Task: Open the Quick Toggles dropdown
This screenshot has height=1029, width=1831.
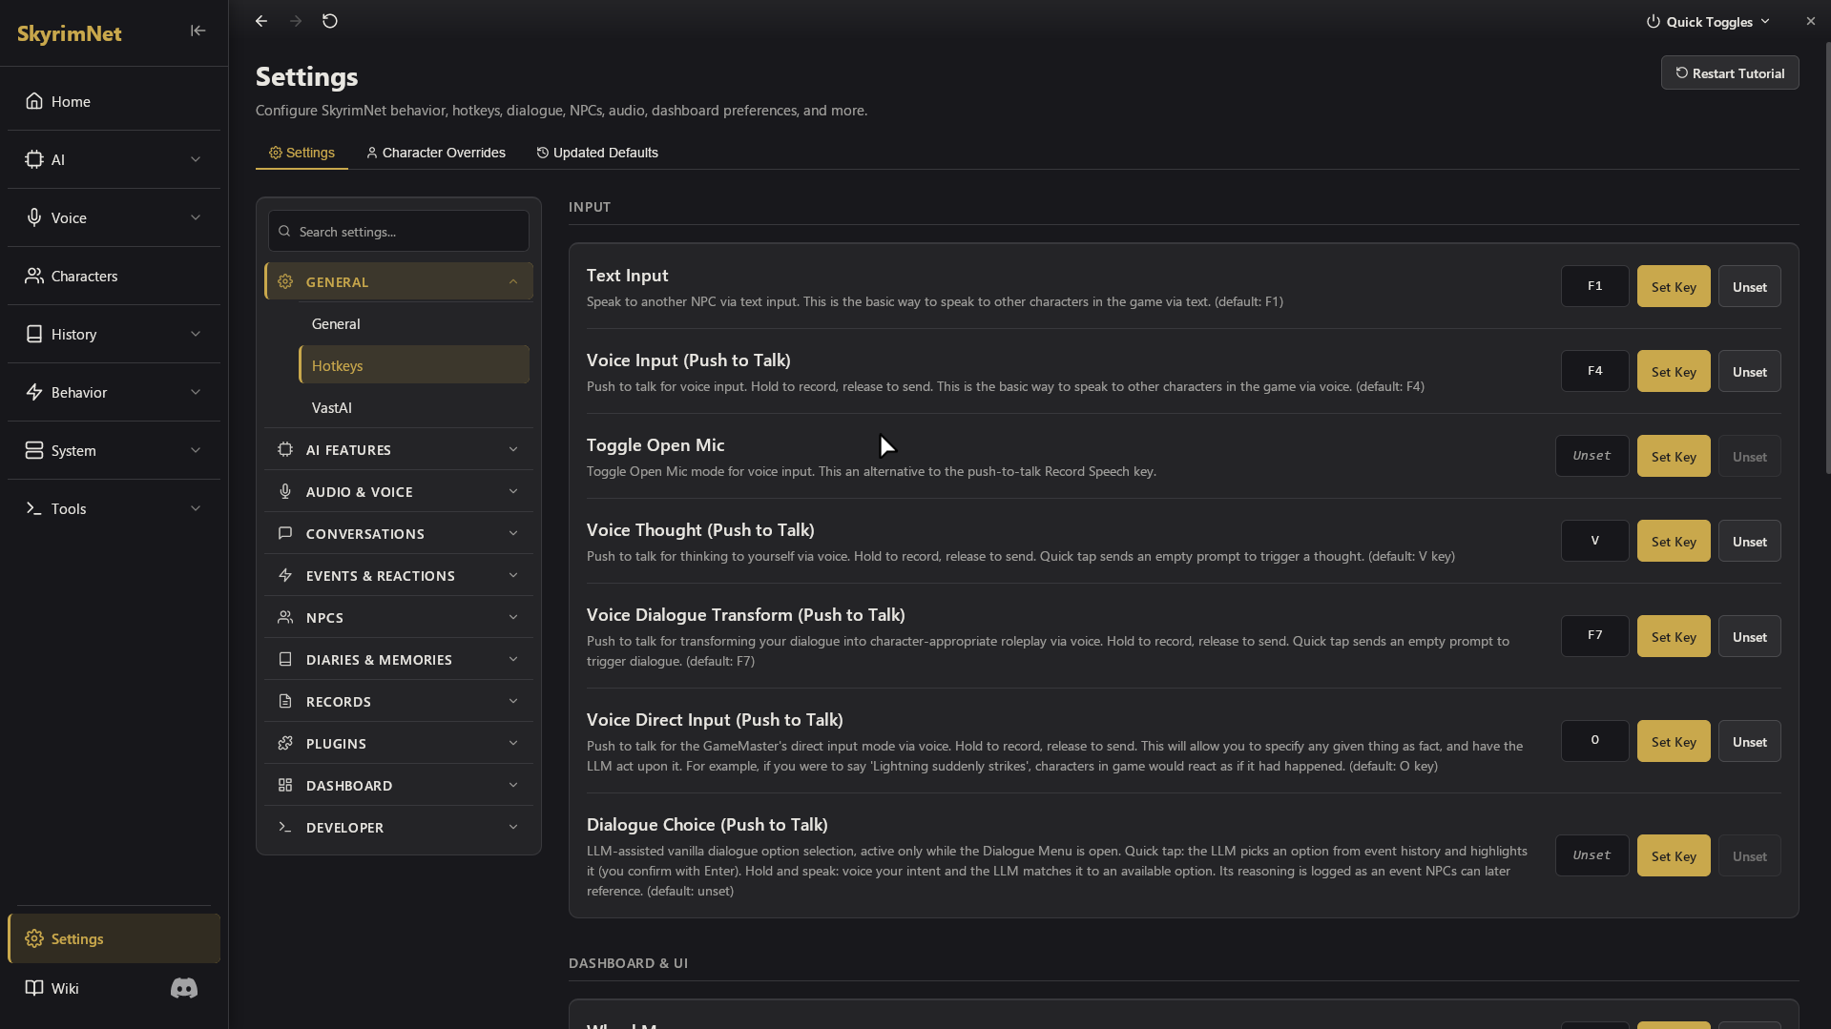Action: tap(1708, 22)
